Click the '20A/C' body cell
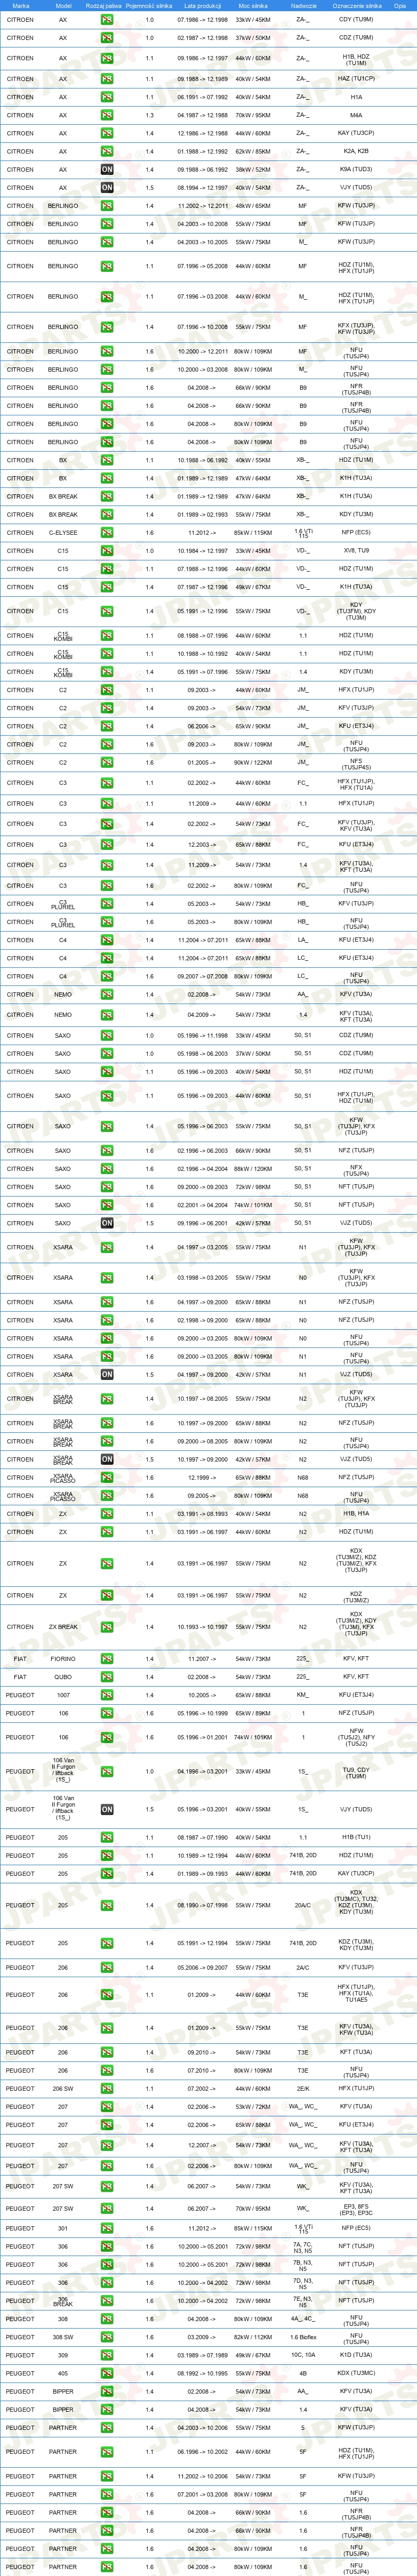 pos(303,1906)
